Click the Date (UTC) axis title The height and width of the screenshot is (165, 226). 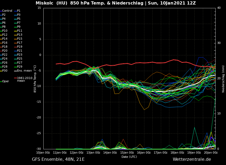[129, 157]
